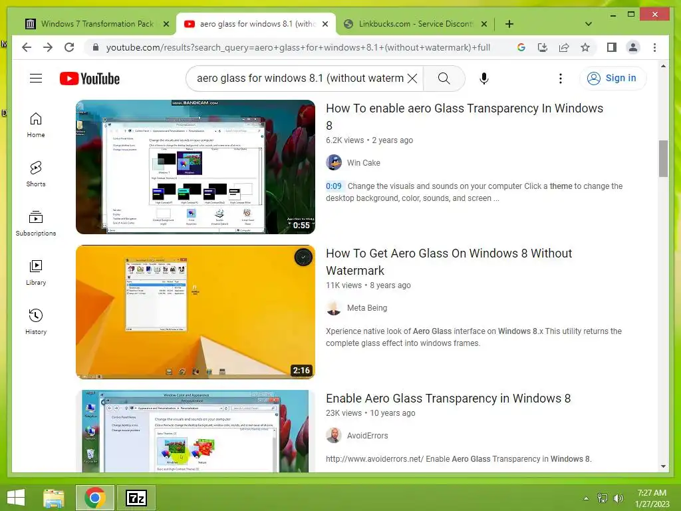Open 7-Zip from the taskbar

pyautogui.click(x=136, y=498)
